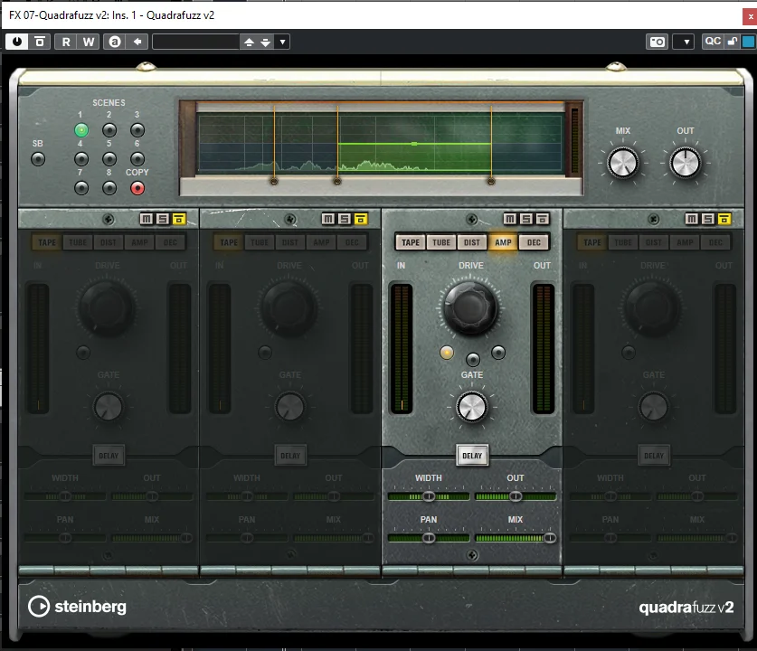Toggle the yellow bypass button on the fourth band

click(724, 219)
